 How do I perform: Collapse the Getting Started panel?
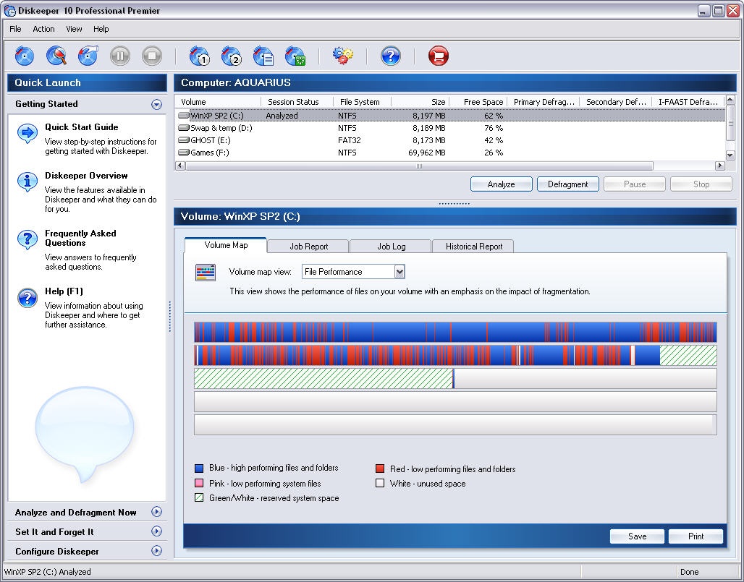155,104
